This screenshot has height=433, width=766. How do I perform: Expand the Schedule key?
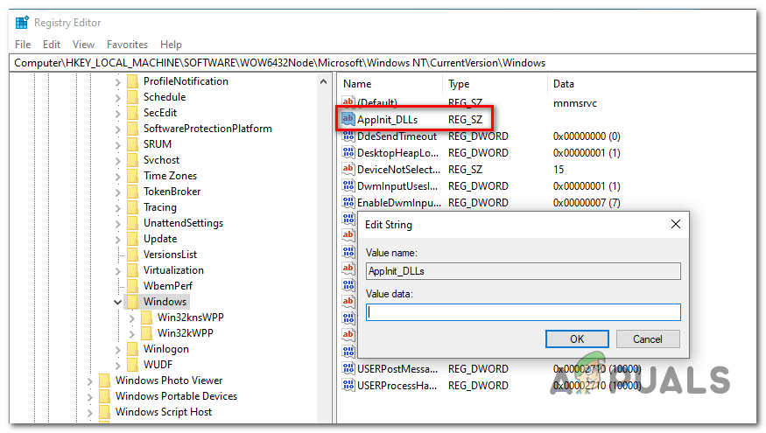(117, 98)
